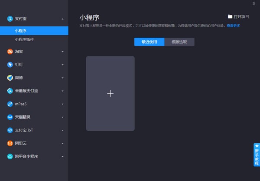Image resolution: width=260 pixels, height=181 pixels.
Task: Click 打开项目 to open a project
Action: [x=238, y=16]
